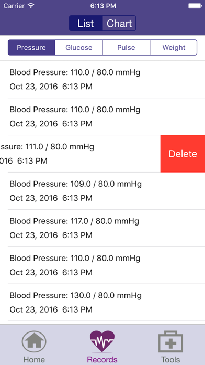Open the 117.0 / 80.0 mmHg record
Viewport: 205px width, 365px height.
102,228
